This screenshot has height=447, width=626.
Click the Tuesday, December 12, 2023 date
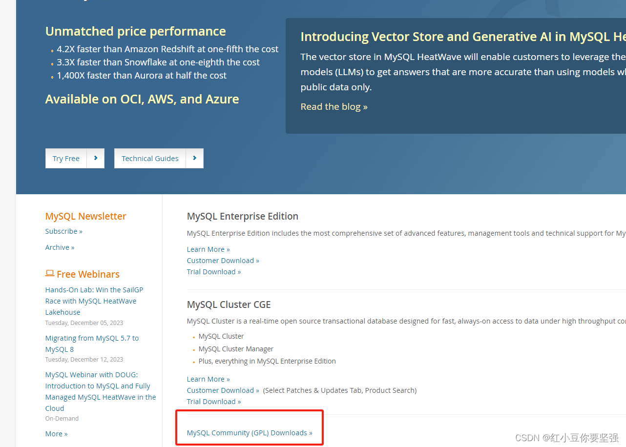[84, 360]
